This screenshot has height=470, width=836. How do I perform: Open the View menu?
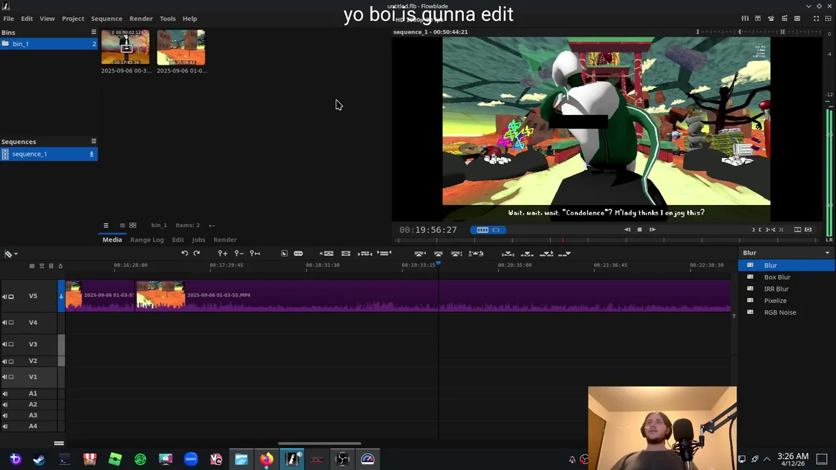click(x=47, y=18)
